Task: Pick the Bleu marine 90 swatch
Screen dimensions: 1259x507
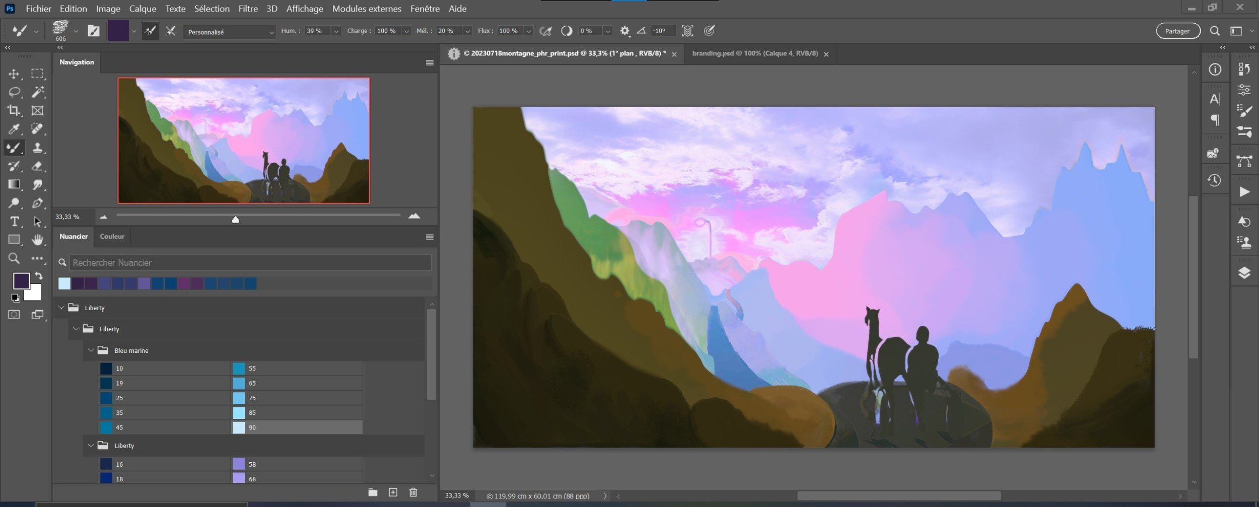Action: [239, 427]
